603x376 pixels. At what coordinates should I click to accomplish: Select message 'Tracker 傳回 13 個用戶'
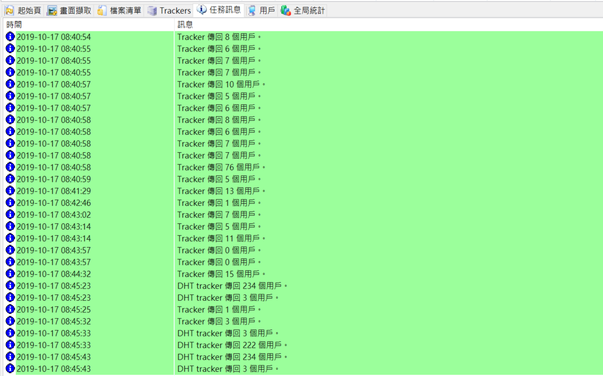222,191
